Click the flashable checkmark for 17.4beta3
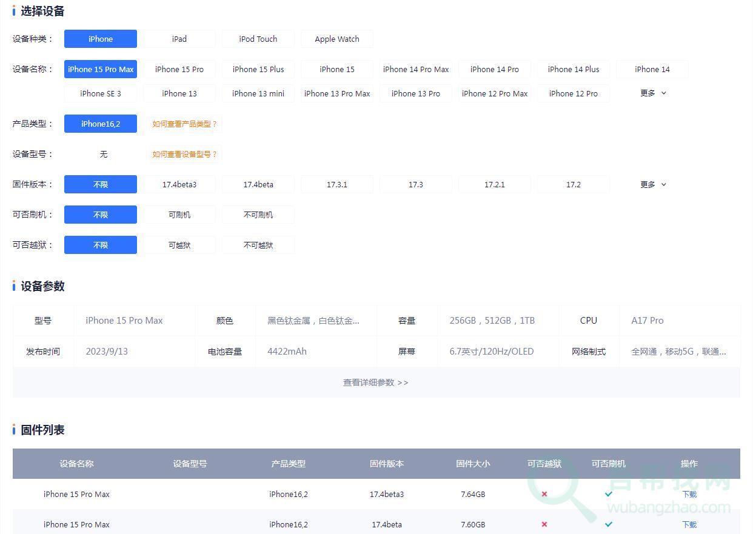Viewport: 753px width, 534px height. 609,494
